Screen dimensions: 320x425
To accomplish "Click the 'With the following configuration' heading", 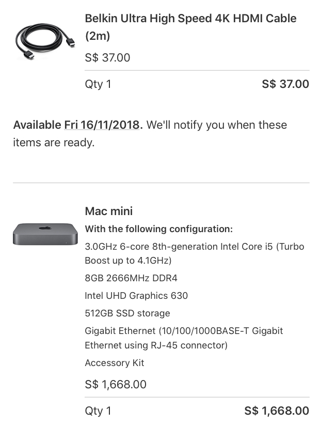I will point(159,229).
